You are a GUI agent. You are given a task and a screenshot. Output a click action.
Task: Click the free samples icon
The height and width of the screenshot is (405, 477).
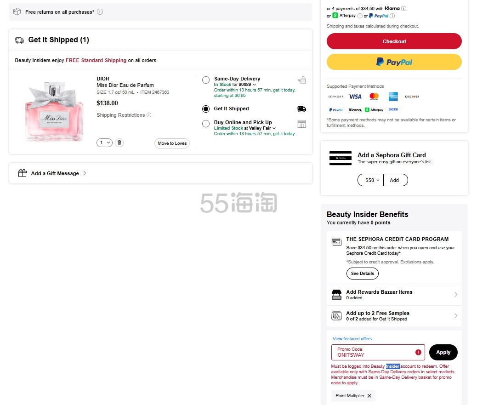point(336,316)
